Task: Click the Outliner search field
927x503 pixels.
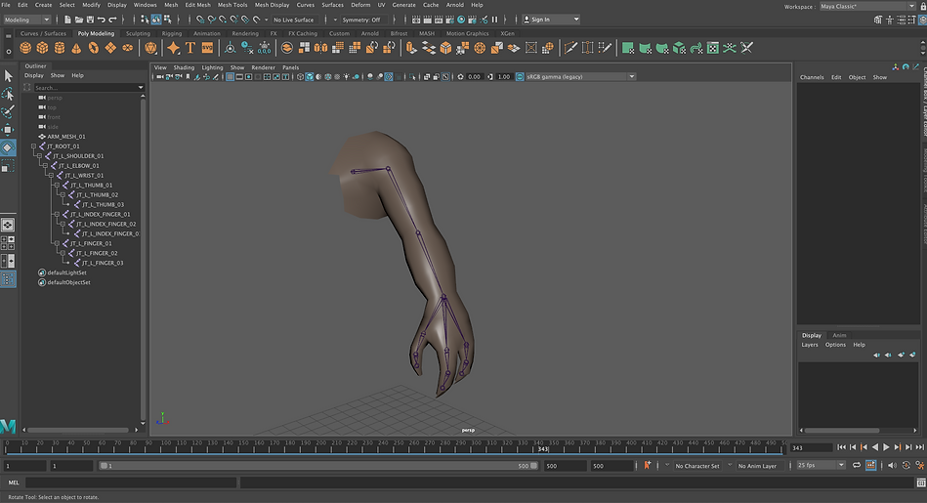Action: (x=88, y=88)
